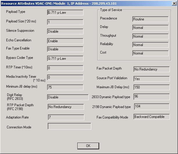Click the Payload Type field
The image size is (178, 154).
(x=65, y=13)
